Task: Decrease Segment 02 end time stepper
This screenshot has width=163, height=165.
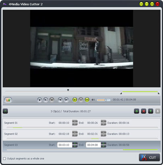Action: [103, 135]
